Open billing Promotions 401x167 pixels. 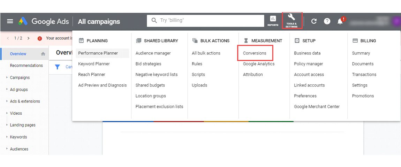point(363,96)
